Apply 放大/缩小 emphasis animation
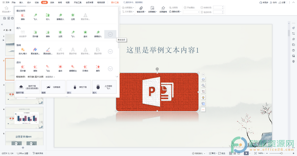Screen dimensions: 297x156 pyautogui.click(x=23, y=51)
